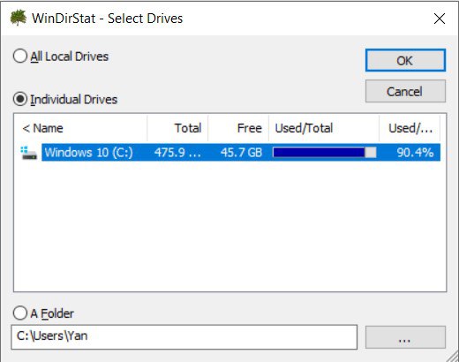The width and height of the screenshot is (459, 362).
Task: Select the Windows 10 (C:) drive row
Action: pyautogui.click(x=230, y=153)
